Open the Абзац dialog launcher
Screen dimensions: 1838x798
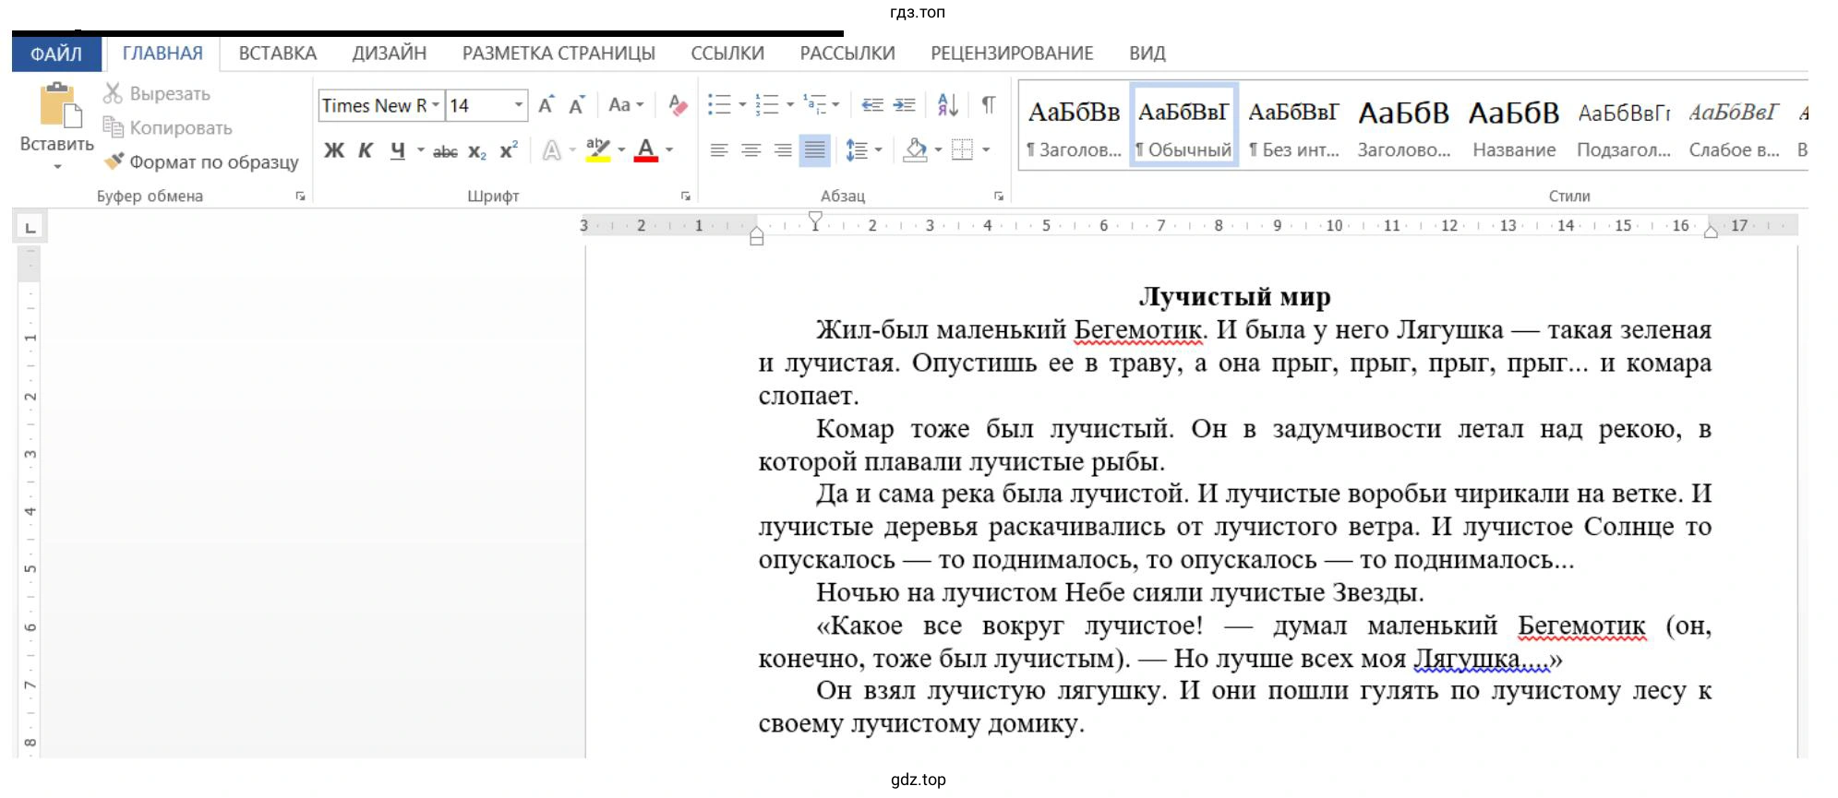click(999, 196)
